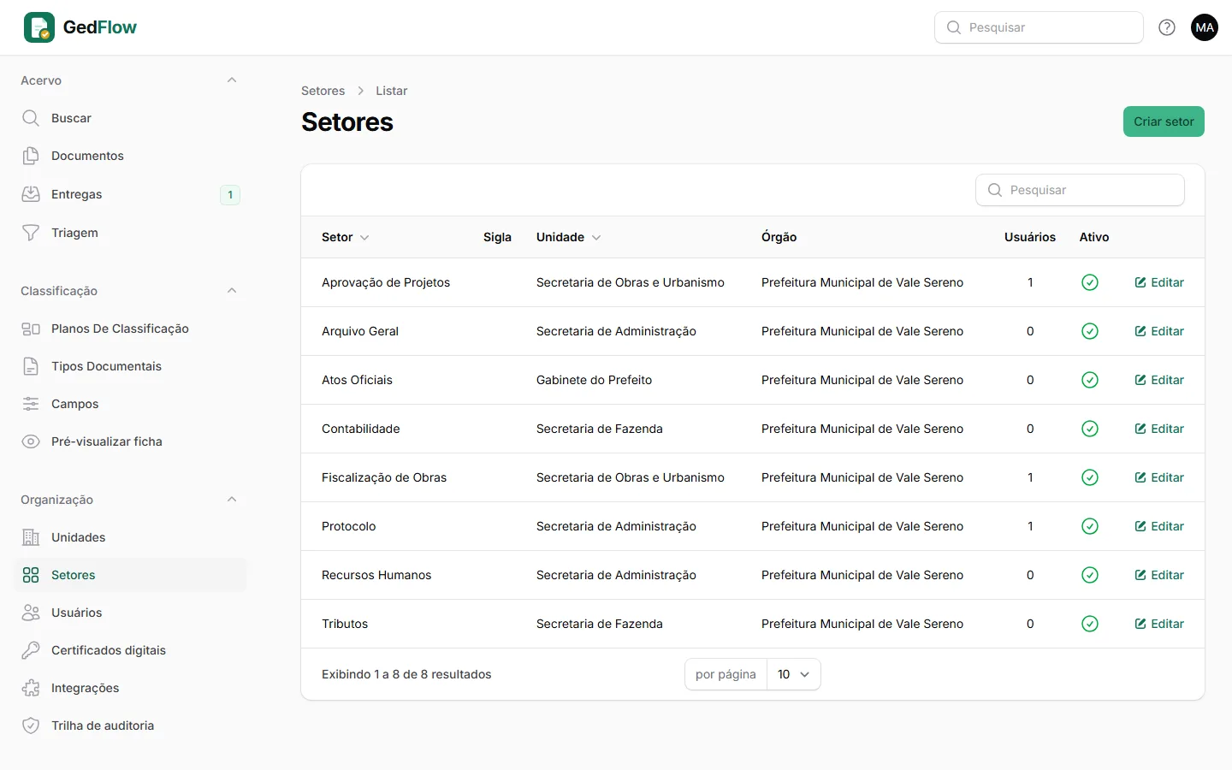Screen dimensions: 1232x770
Task: Click the Órgão column header
Action: point(779,237)
